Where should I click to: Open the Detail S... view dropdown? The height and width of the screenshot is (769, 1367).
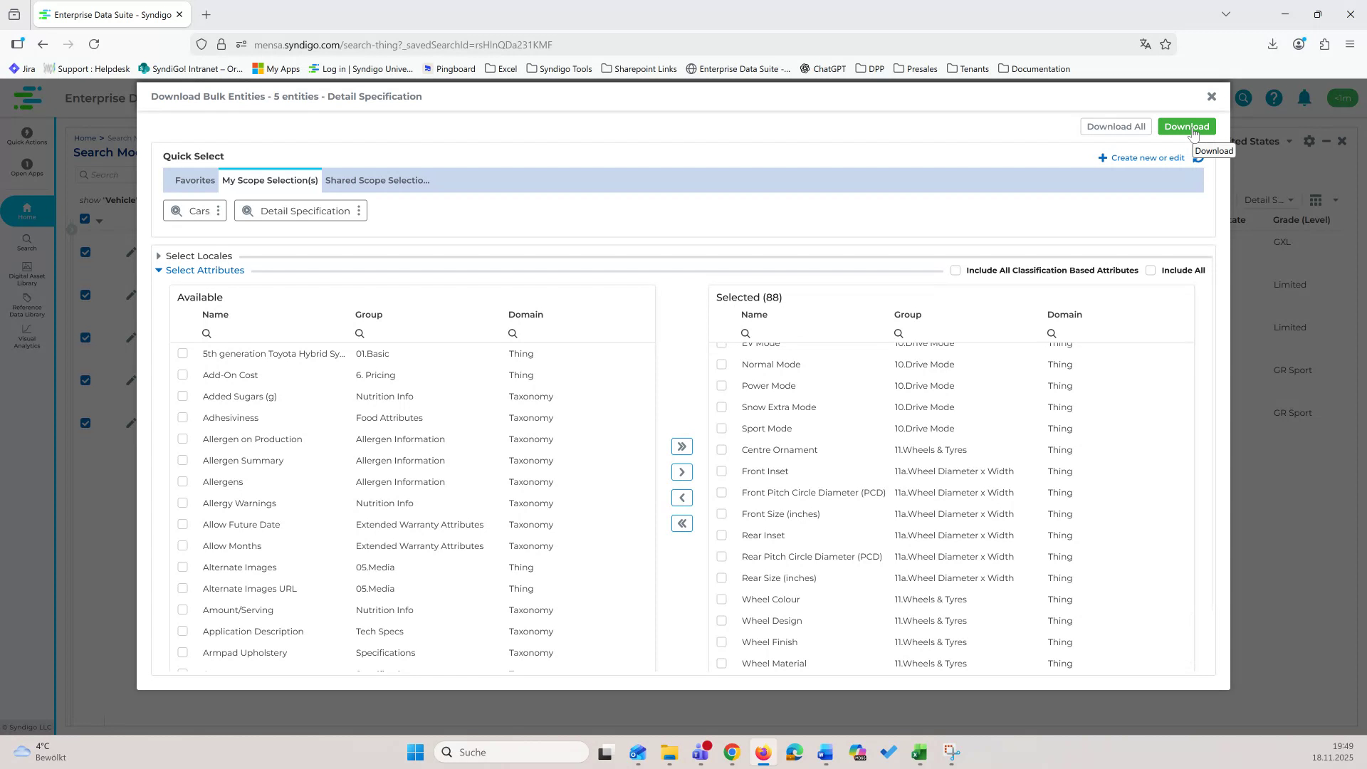(x=1269, y=200)
